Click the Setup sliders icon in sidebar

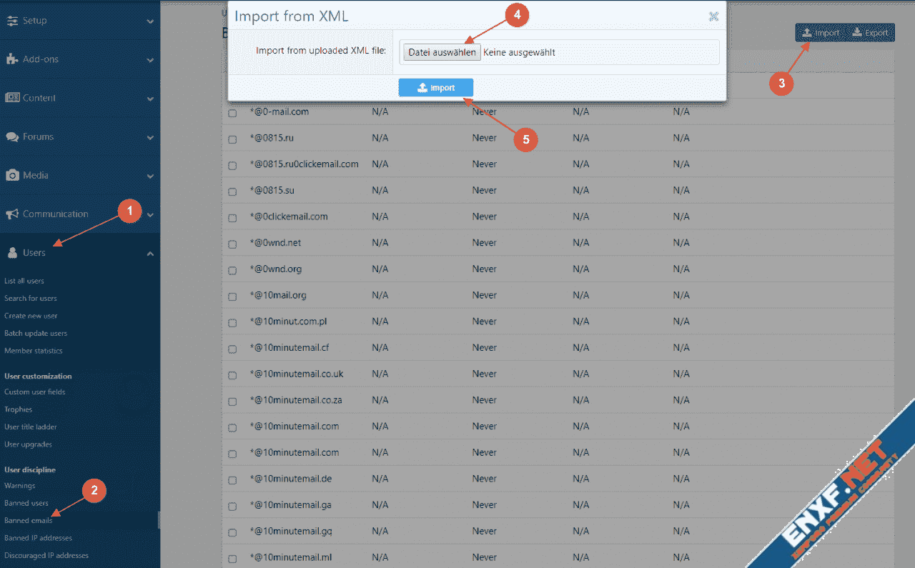coord(12,21)
